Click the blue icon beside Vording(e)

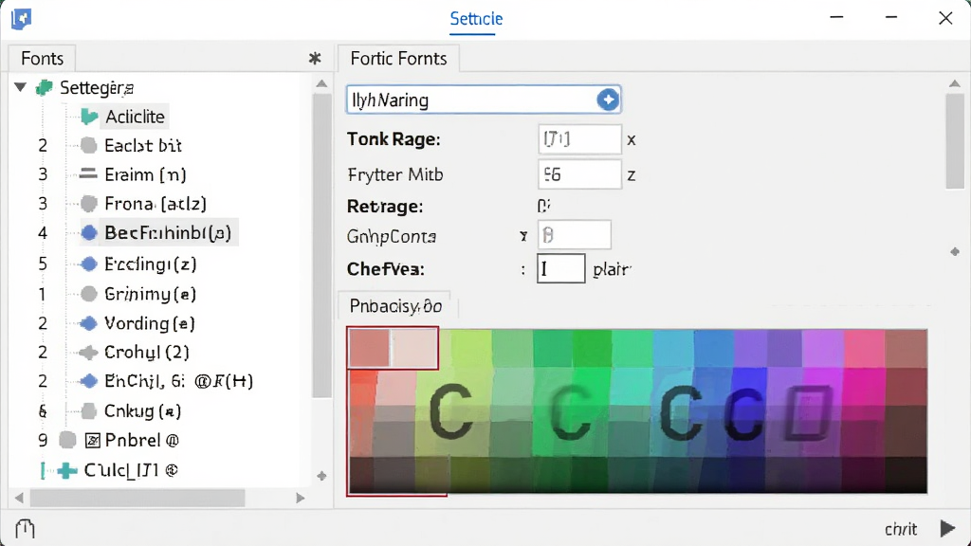(89, 323)
